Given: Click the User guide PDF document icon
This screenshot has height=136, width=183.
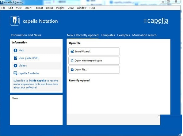Looking at the screenshot, I should [15, 58].
